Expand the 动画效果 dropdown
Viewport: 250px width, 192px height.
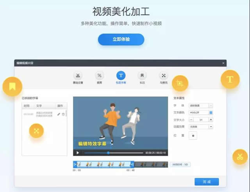(x=211, y=127)
